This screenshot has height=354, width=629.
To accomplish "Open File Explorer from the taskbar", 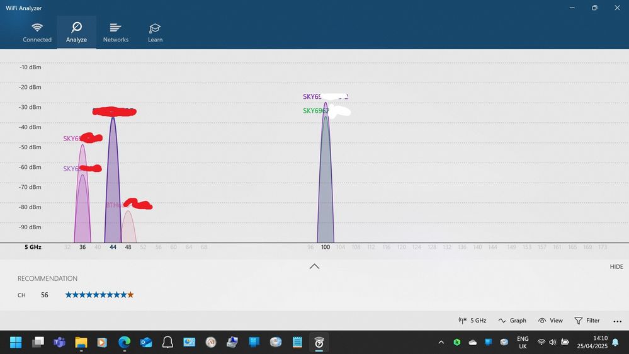I will coord(81,343).
